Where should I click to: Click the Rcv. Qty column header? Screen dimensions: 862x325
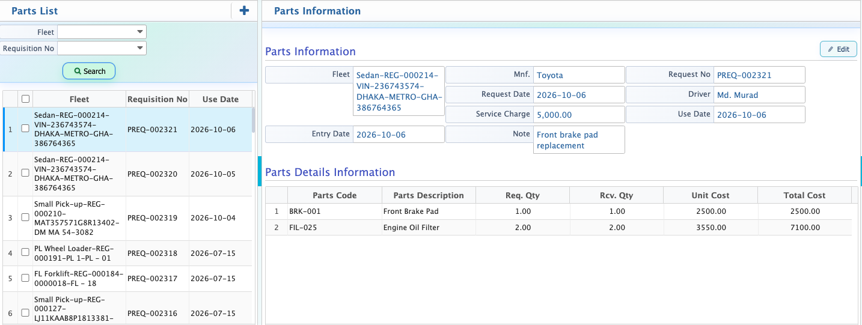(616, 195)
